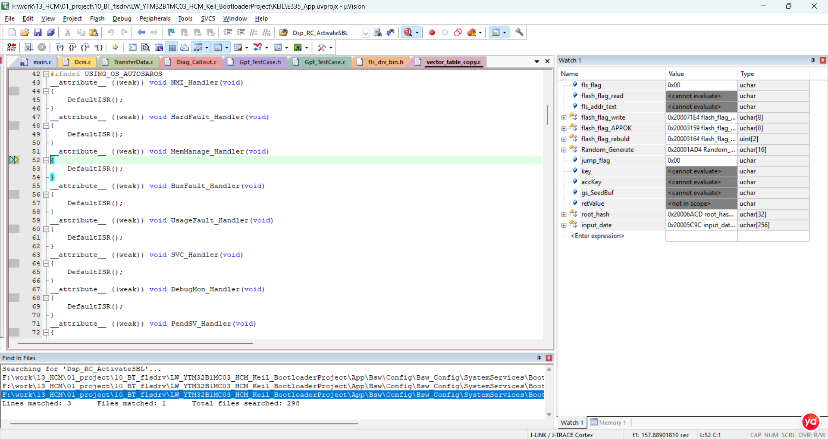The width and height of the screenshot is (828, 439).
Task: Click Navigate Backwards blue arrow
Action: point(141,32)
